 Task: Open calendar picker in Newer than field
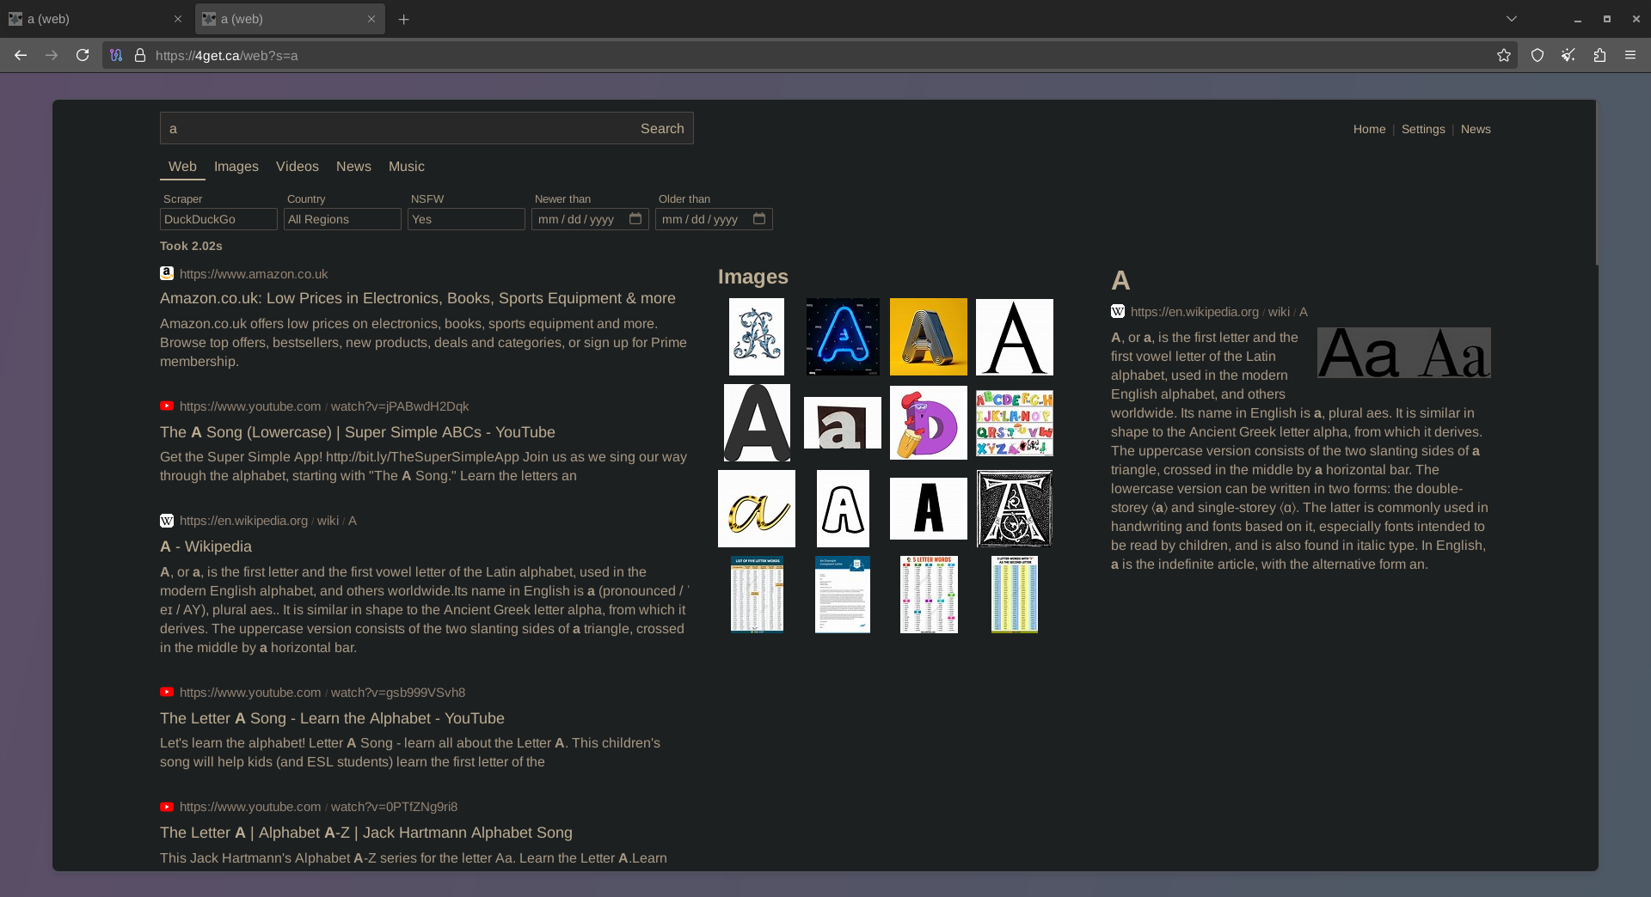pos(635,219)
